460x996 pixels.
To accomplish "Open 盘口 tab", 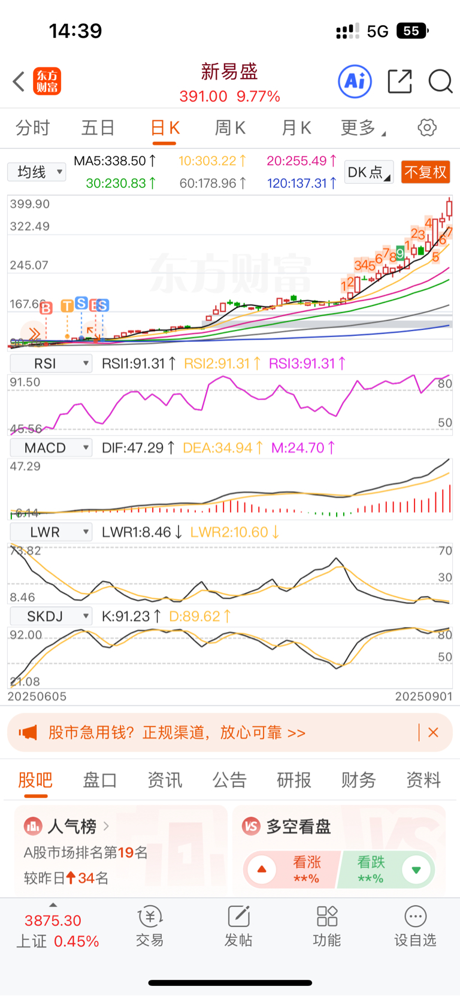I will [x=100, y=780].
